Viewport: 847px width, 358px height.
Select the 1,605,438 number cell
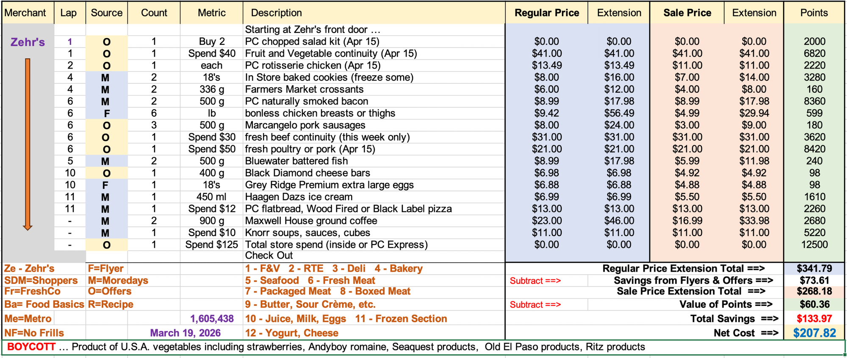click(212, 319)
